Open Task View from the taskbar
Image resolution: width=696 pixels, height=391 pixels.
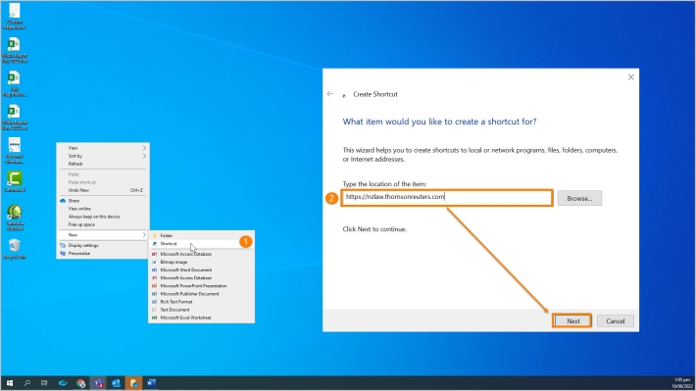[44, 383]
